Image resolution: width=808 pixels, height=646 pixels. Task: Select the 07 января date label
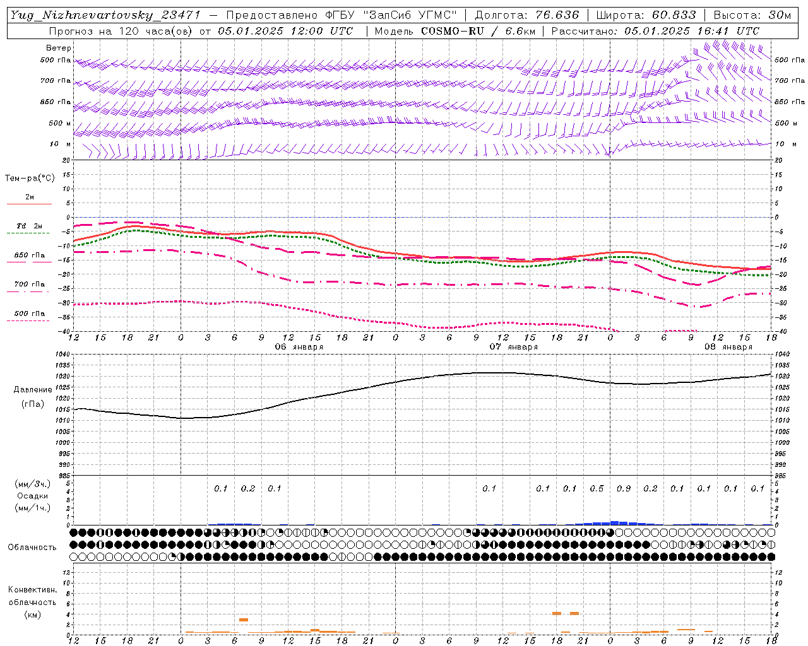click(513, 347)
